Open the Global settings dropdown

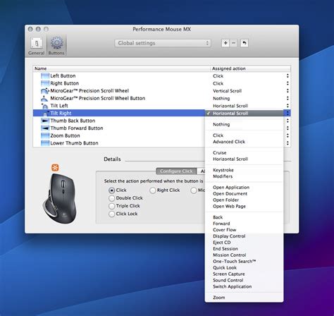[x=163, y=43]
